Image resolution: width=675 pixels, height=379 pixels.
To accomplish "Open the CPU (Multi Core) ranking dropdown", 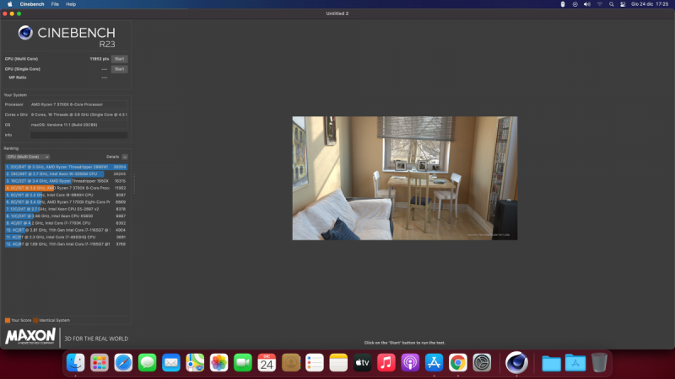I will [x=27, y=157].
